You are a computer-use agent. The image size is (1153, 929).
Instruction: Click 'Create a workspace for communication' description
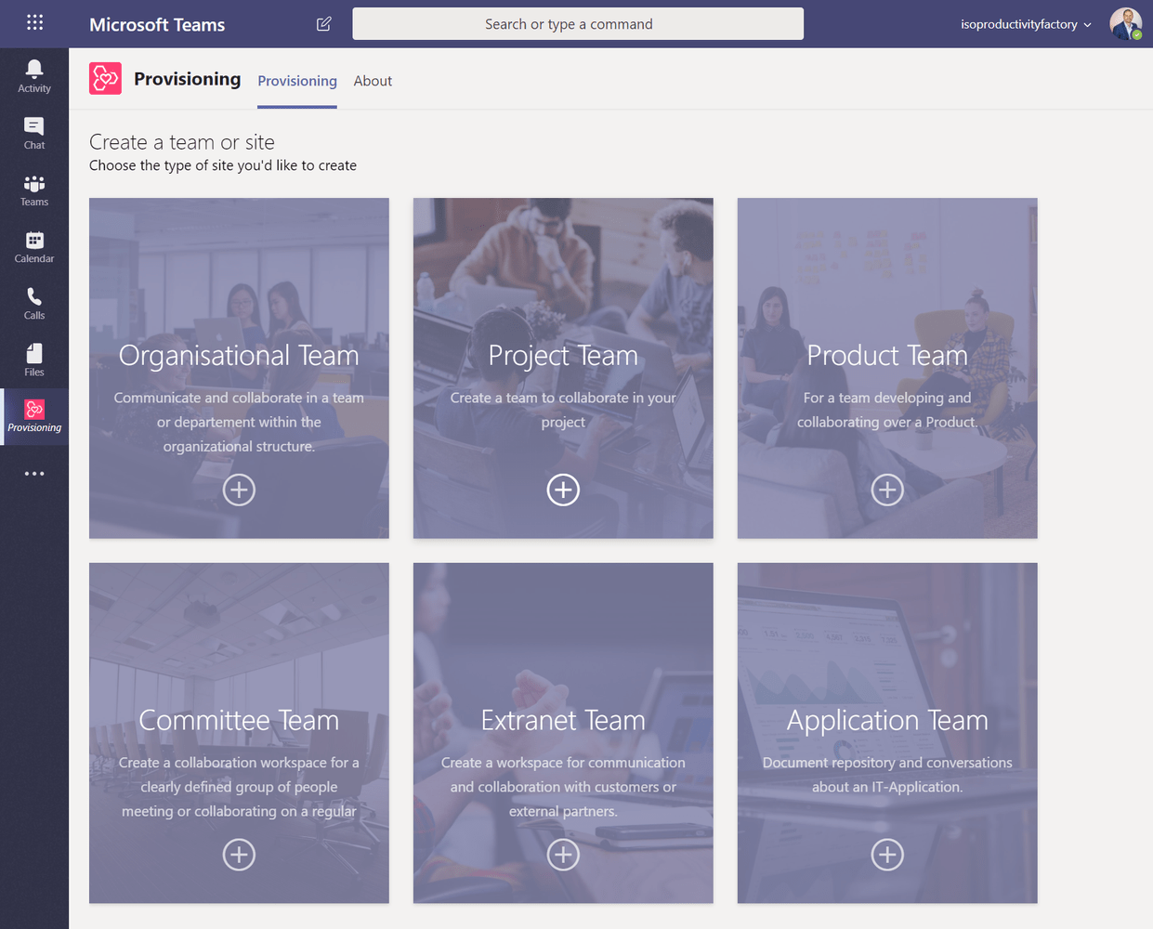click(x=563, y=787)
